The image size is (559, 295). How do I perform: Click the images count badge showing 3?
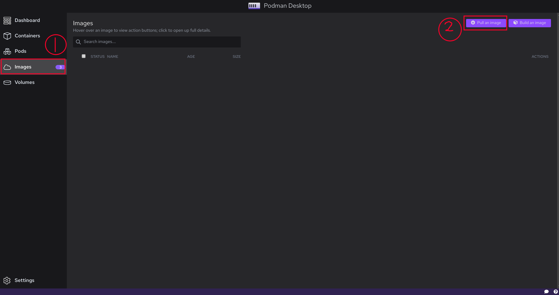coord(60,67)
